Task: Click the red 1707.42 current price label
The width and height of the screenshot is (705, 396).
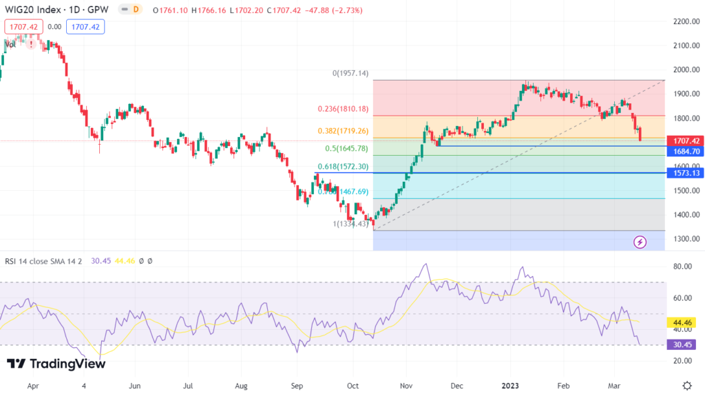Action: pyautogui.click(x=684, y=140)
